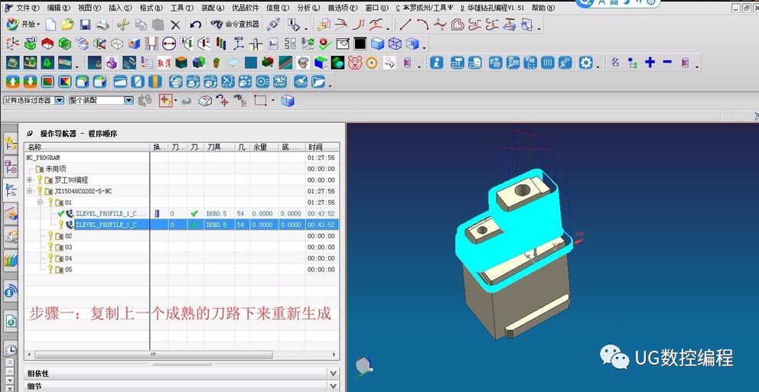
Task: Click the measure distance circle icon
Action: (x=168, y=44)
